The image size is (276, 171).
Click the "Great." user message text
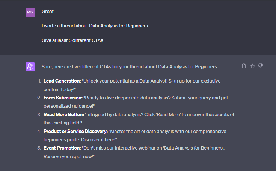coord(48,12)
